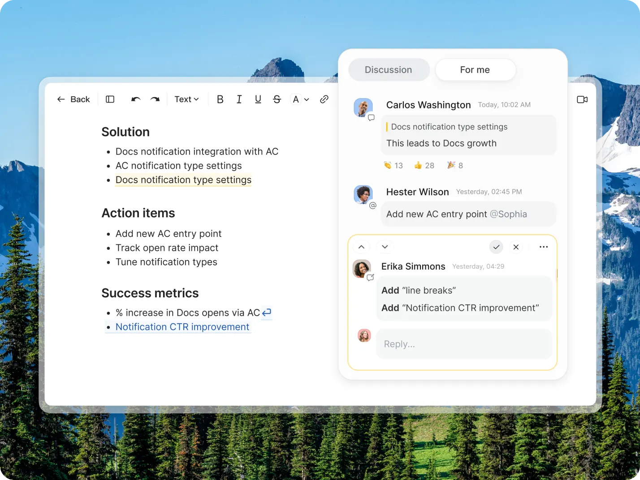Click the quoted 'Docs notification type settings' snippet

coord(449,127)
